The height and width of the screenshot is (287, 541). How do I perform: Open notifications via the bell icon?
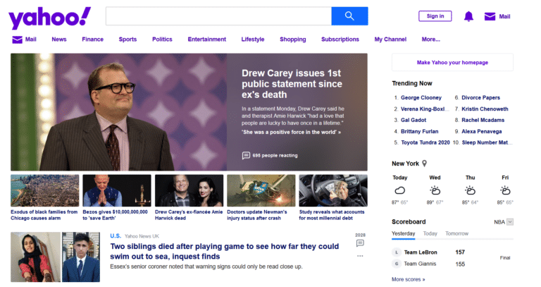click(x=468, y=16)
